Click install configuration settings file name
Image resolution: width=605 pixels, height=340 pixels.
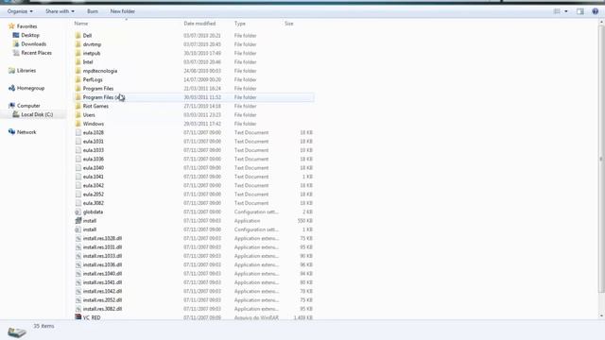tap(90, 229)
